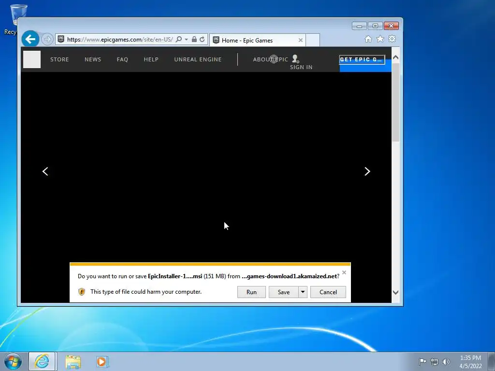Open the STORE menu item

tap(59, 59)
